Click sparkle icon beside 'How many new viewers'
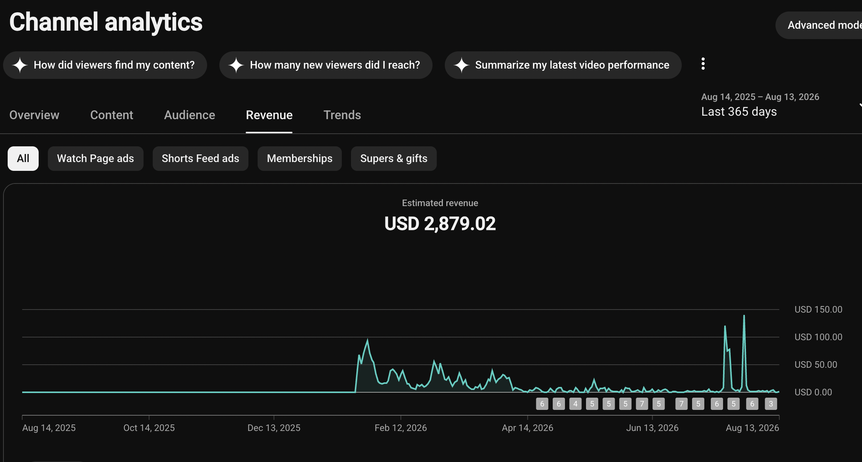The width and height of the screenshot is (862, 462). 236,65
